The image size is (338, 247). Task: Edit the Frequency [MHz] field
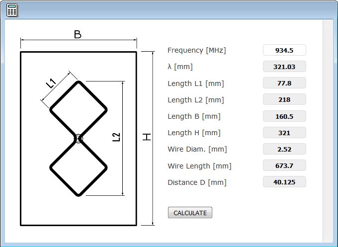284,50
